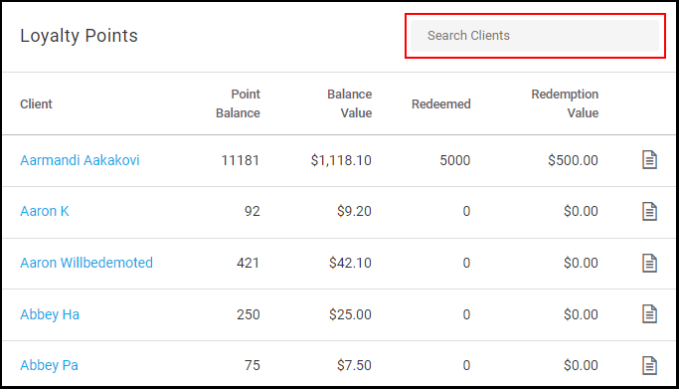This screenshot has width=679, height=389.
Task: Select the 5000 redeemed points cell
Action: pyautogui.click(x=454, y=160)
